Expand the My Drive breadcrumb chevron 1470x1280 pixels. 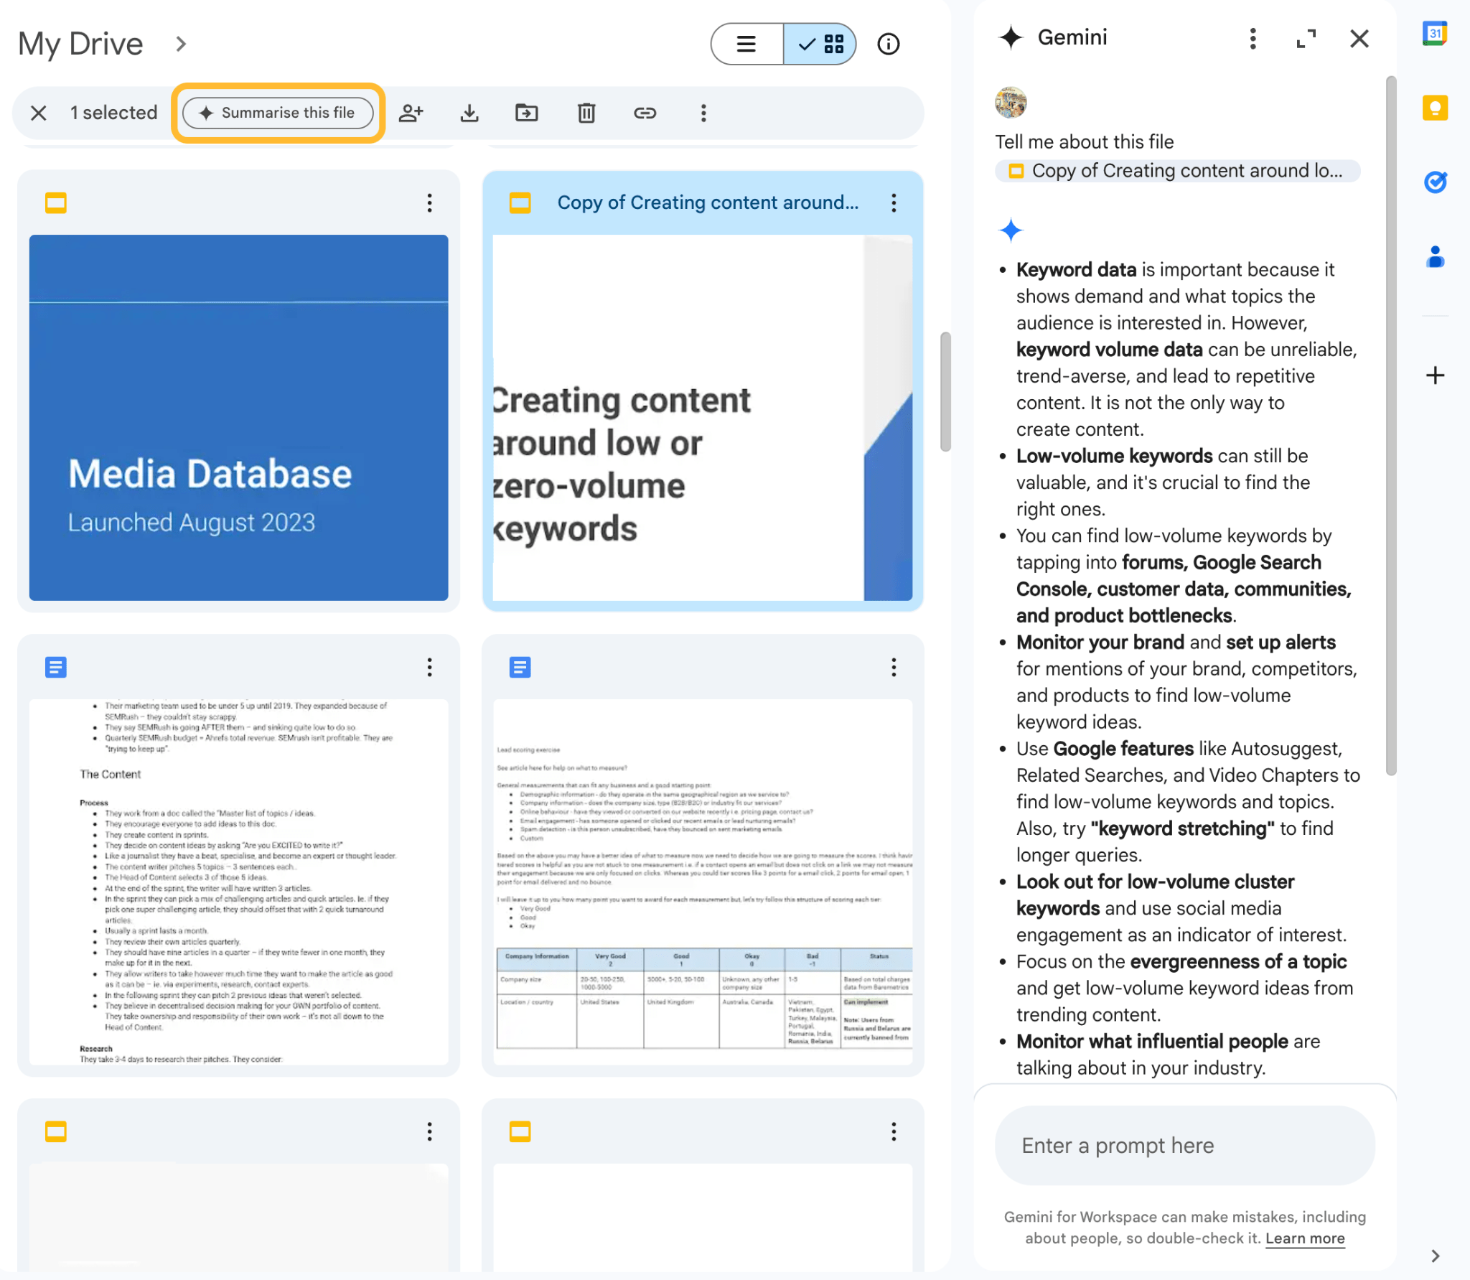coord(181,44)
